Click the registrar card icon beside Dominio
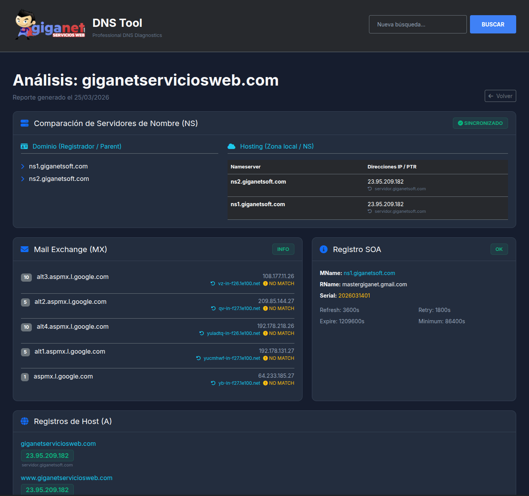Viewport: 529px width, 496px height. click(x=24, y=146)
